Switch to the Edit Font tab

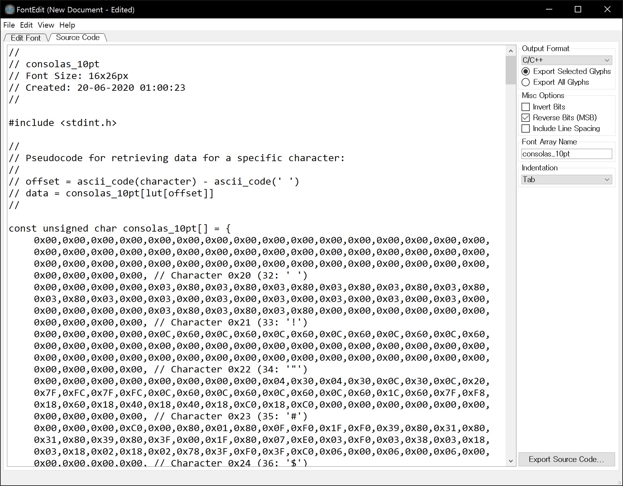click(x=25, y=38)
